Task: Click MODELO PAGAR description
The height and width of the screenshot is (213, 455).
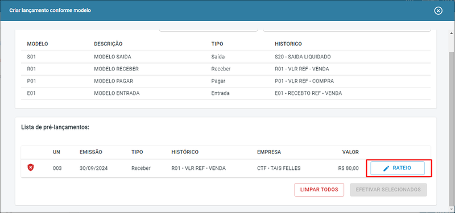Action: coord(113,81)
